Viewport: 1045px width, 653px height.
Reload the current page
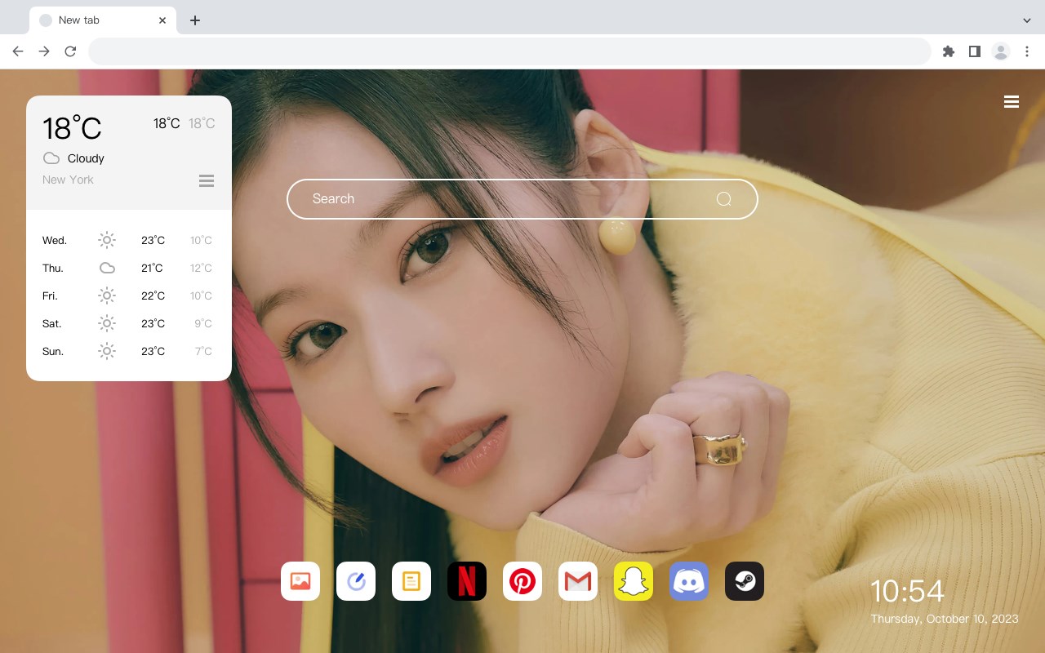coord(70,51)
